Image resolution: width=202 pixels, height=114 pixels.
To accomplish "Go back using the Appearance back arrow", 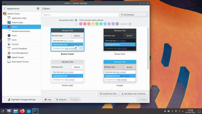I will point(5,8).
